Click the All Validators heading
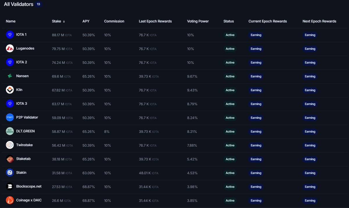This screenshot has height=208, width=349. coord(19,4)
